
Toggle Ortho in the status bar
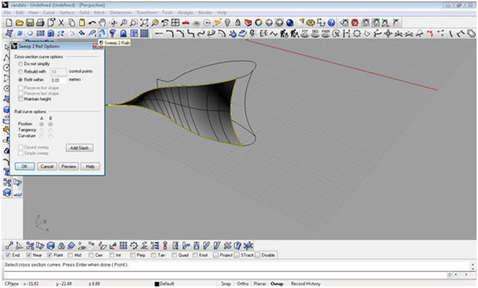(243, 284)
